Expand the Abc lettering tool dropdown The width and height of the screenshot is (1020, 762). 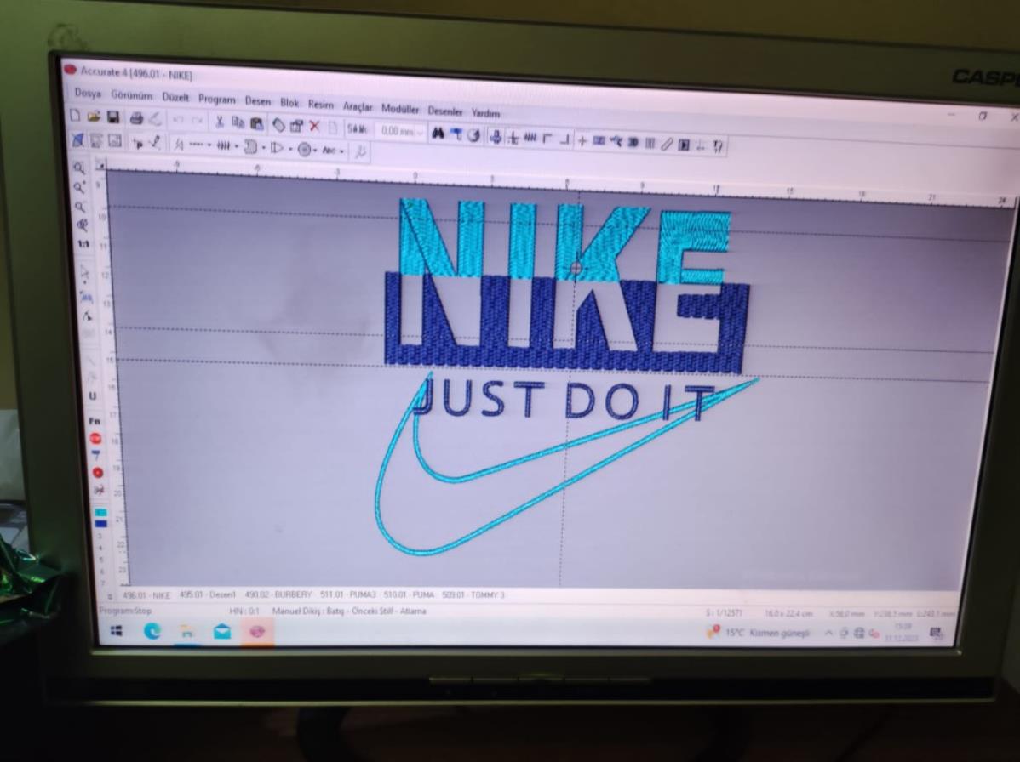[342, 151]
